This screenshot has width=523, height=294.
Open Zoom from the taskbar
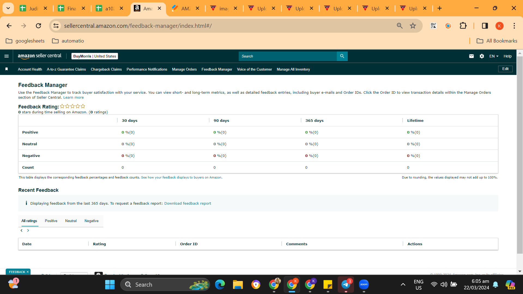coord(364,284)
